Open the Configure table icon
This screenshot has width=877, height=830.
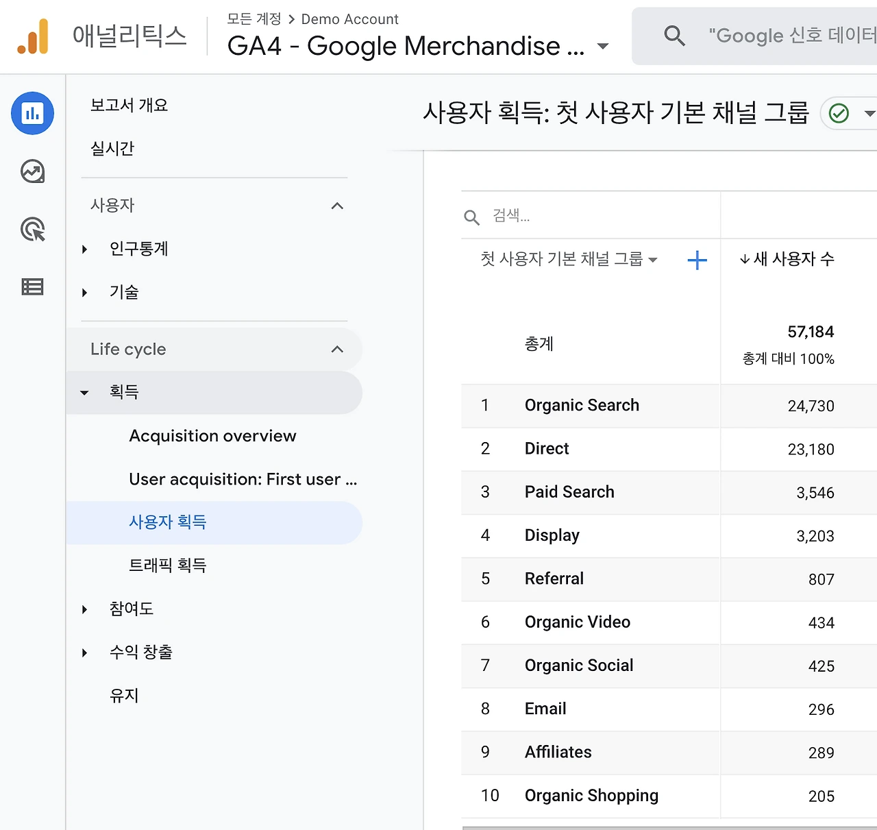[x=32, y=286]
